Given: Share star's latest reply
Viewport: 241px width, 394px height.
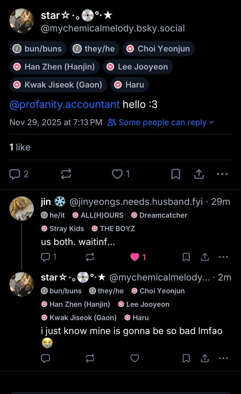Looking at the screenshot, I should click(x=205, y=358).
